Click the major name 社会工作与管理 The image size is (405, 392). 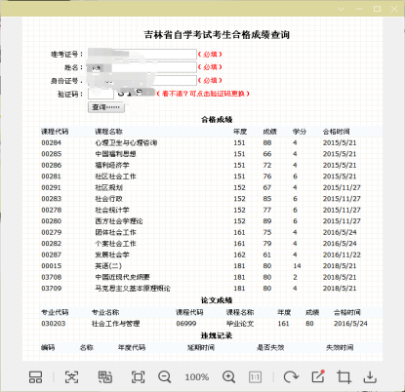coord(115,324)
